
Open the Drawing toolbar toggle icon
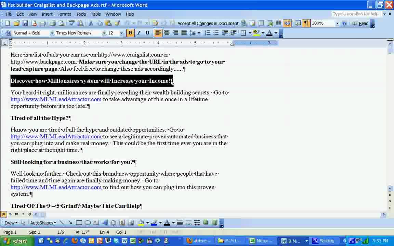point(287,23)
